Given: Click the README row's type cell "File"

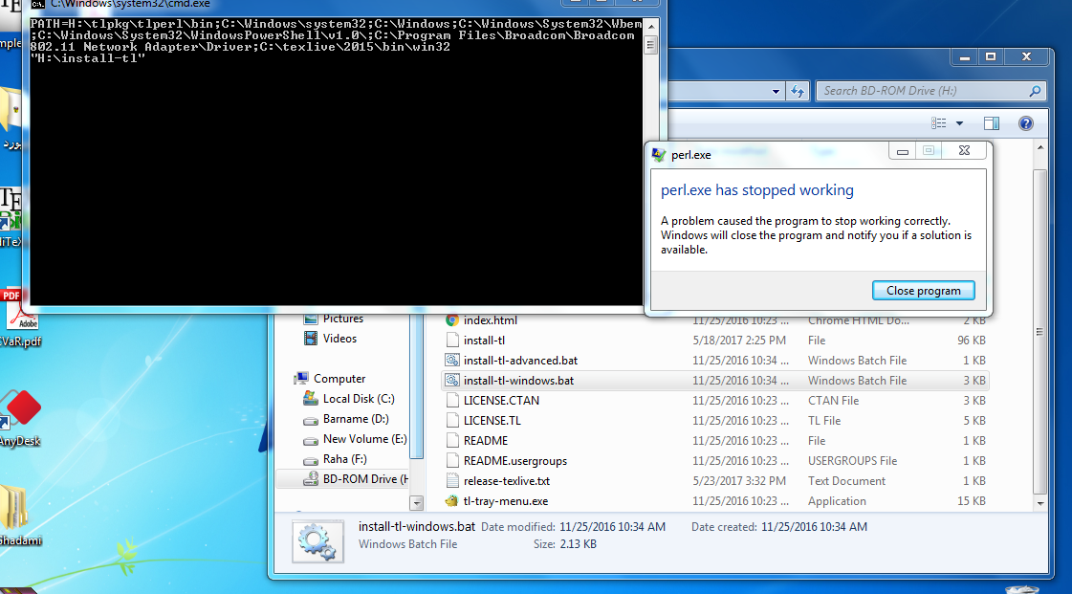Looking at the screenshot, I should coord(817,441).
